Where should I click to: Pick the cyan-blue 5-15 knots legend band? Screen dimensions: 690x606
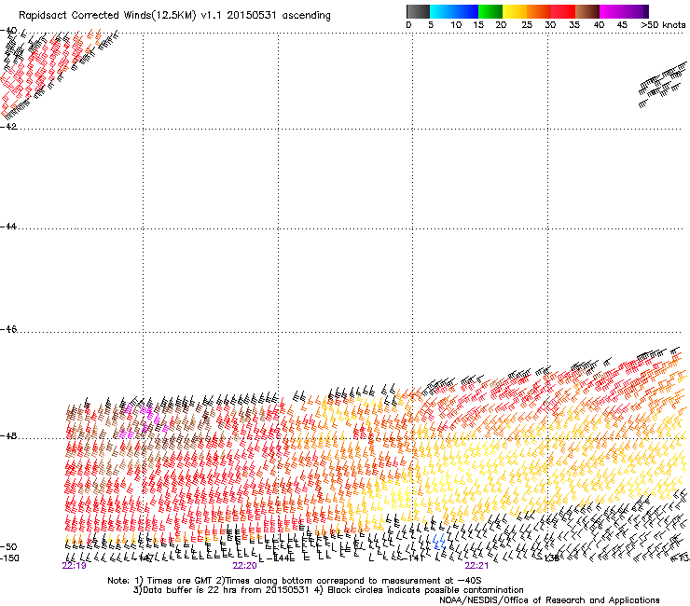click(454, 11)
